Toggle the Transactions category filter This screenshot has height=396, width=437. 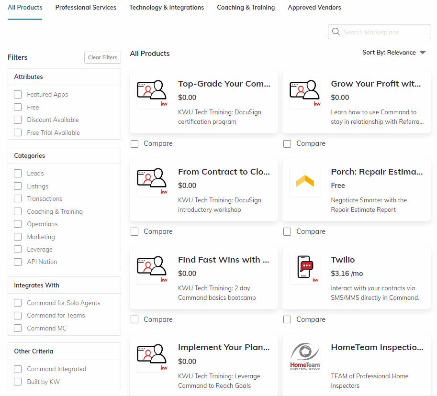[x=18, y=198]
